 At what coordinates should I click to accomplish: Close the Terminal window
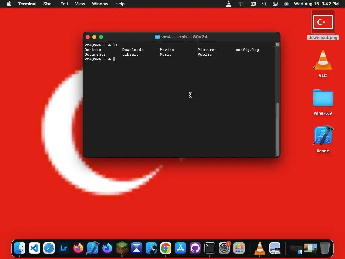88,37
